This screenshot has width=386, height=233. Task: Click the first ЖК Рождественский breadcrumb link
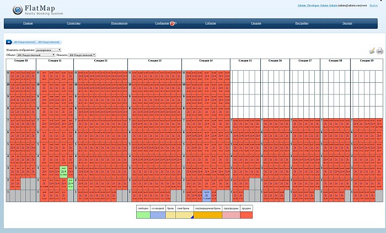pos(24,42)
